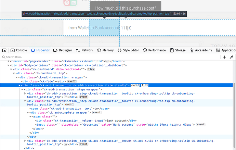Viewport: 236px width, 150px height.
Task: Select the ck-fade div row
Action: click(44, 82)
